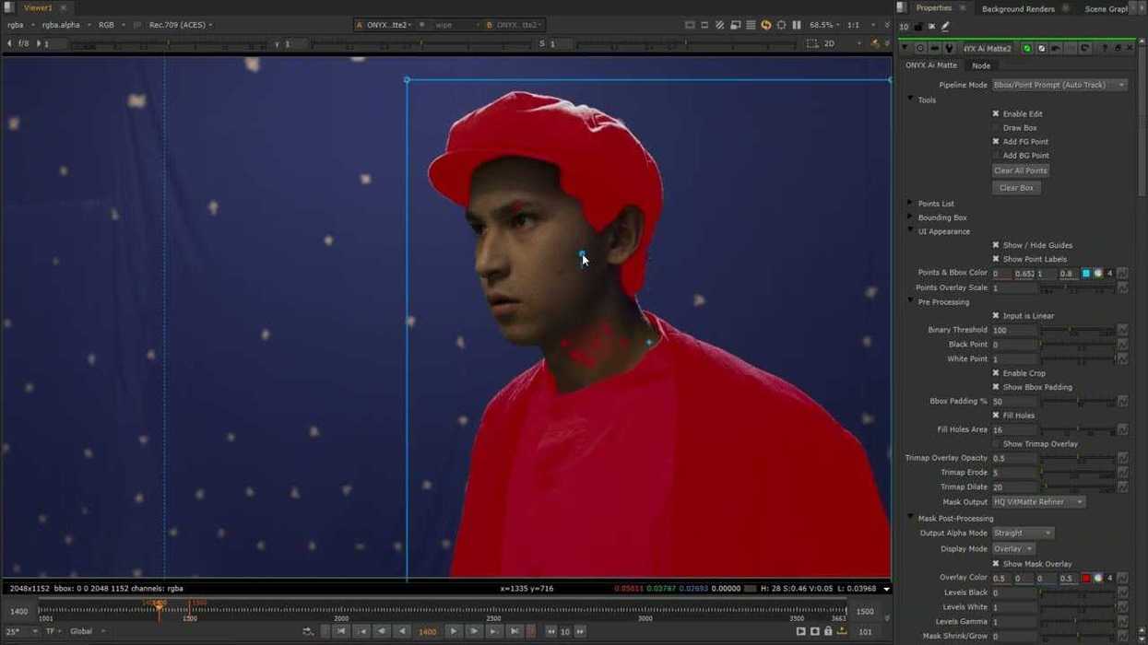This screenshot has height=645, width=1148.
Task: Click the orange refresh viewer icon
Action: point(765,25)
